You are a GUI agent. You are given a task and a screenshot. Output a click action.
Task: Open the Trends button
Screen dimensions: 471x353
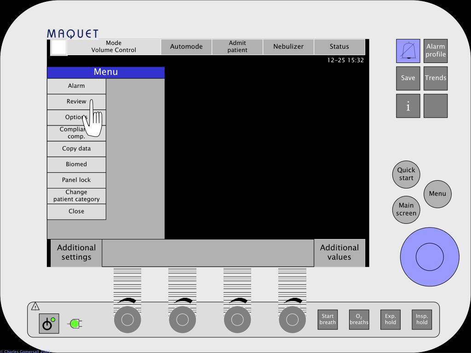coord(436,78)
